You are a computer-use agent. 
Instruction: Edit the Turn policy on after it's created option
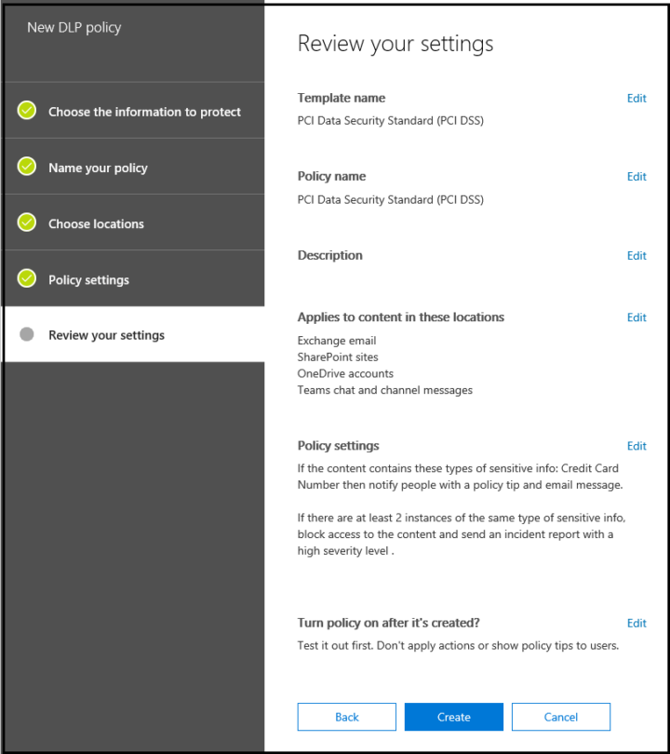click(636, 623)
